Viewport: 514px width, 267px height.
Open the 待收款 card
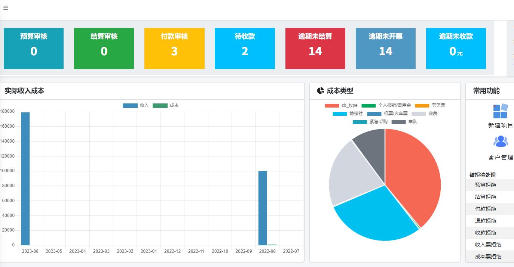point(245,49)
